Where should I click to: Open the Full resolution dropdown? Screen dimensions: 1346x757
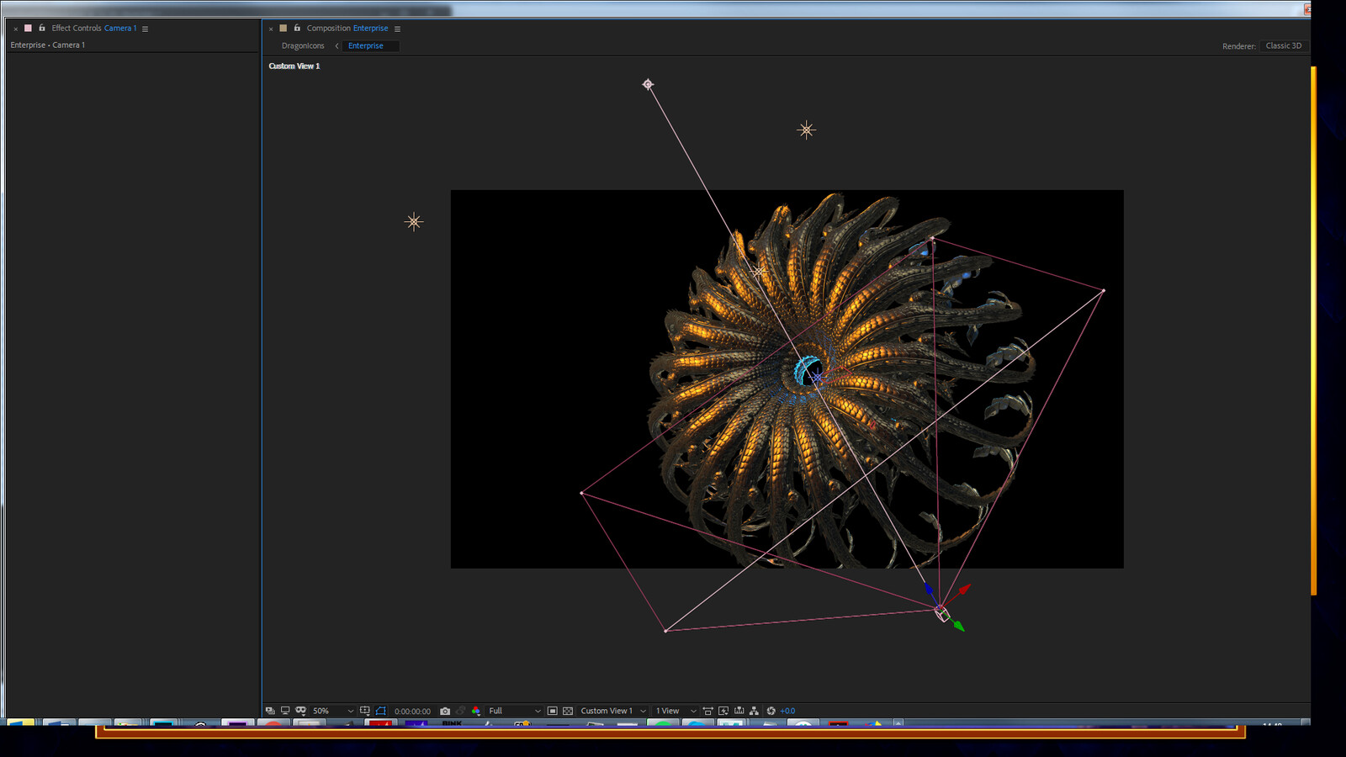coord(515,711)
